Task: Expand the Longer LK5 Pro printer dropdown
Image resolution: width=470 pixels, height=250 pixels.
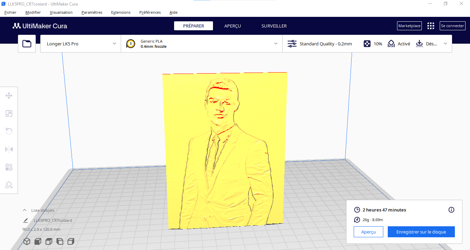Action: click(81, 44)
